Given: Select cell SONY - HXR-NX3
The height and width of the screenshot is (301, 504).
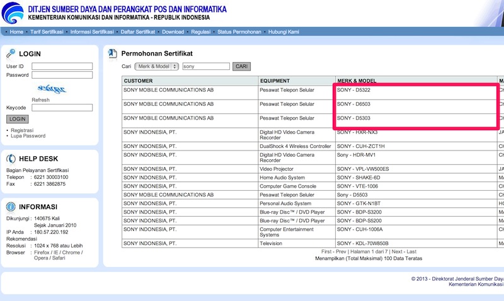Looking at the screenshot, I should click(416, 135).
